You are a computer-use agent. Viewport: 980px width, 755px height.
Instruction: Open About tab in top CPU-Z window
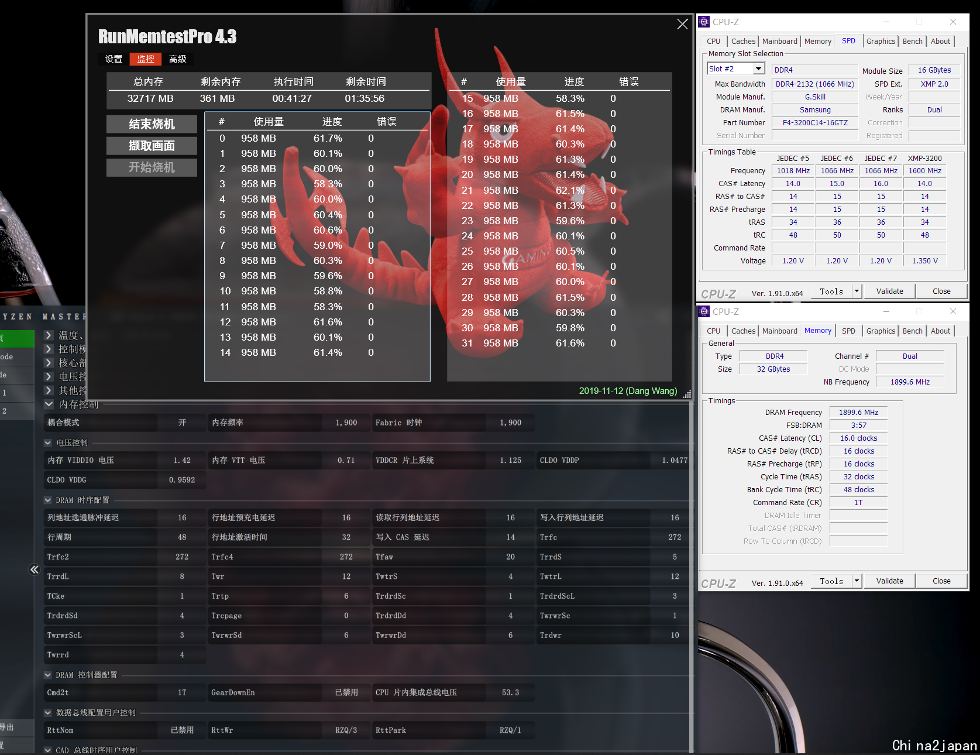click(940, 41)
